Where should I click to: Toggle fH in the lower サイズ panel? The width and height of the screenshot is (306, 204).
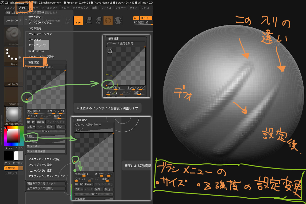[x=76, y=184]
